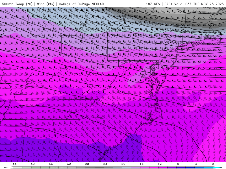Click the '500mb Temp (°C)' title text
The width and height of the screenshot is (226, 169).
tap(17, 4)
